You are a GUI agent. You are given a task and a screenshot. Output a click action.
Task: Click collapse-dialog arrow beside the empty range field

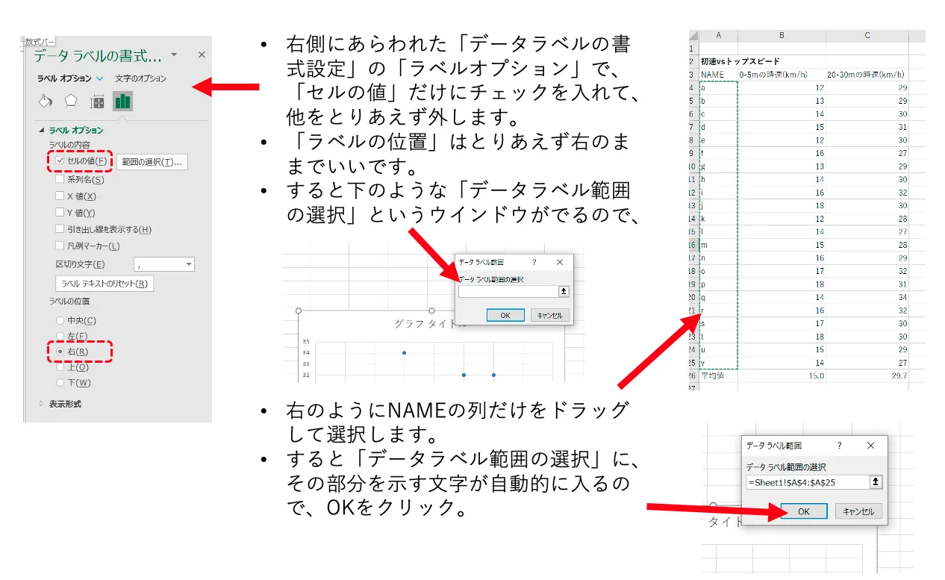coord(564,292)
